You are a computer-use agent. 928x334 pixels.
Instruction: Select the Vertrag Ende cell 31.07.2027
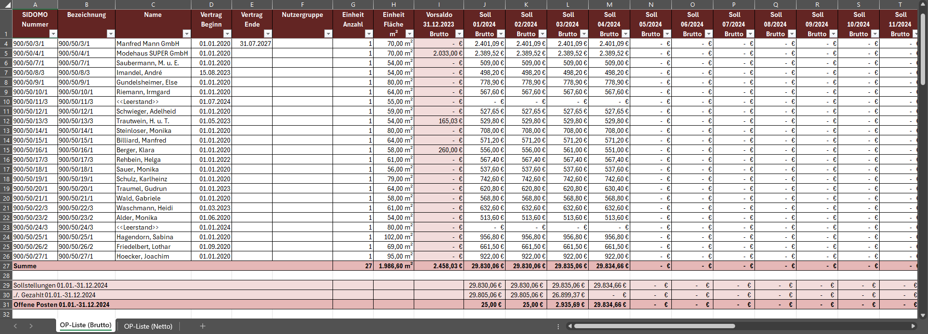(x=252, y=44)
